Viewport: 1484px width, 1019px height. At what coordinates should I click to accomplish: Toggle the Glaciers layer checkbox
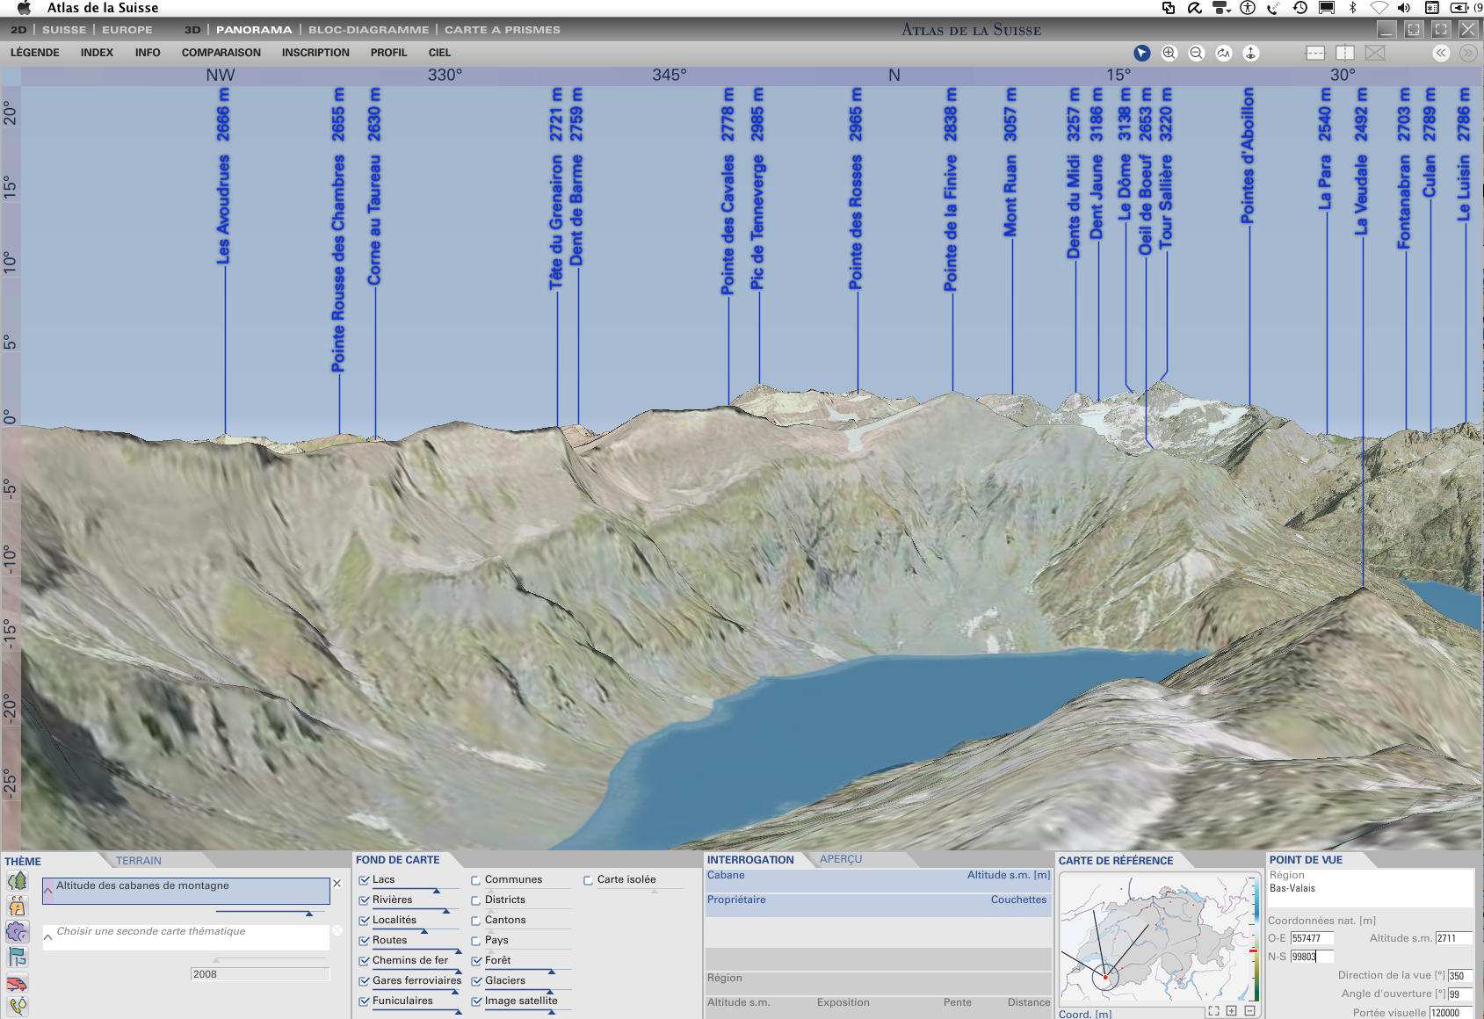[476, 981]
